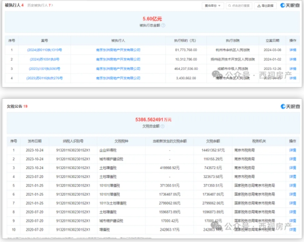Open 详情 for the 17000.42元 tax row
The width and height of the screenshot is (304, 242).
click(x=293, y=221)
